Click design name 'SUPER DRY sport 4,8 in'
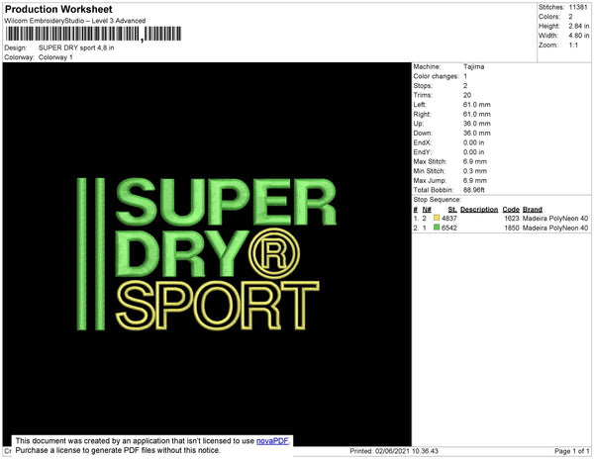The width and height of the screenshot is (594, 459). 76,48
